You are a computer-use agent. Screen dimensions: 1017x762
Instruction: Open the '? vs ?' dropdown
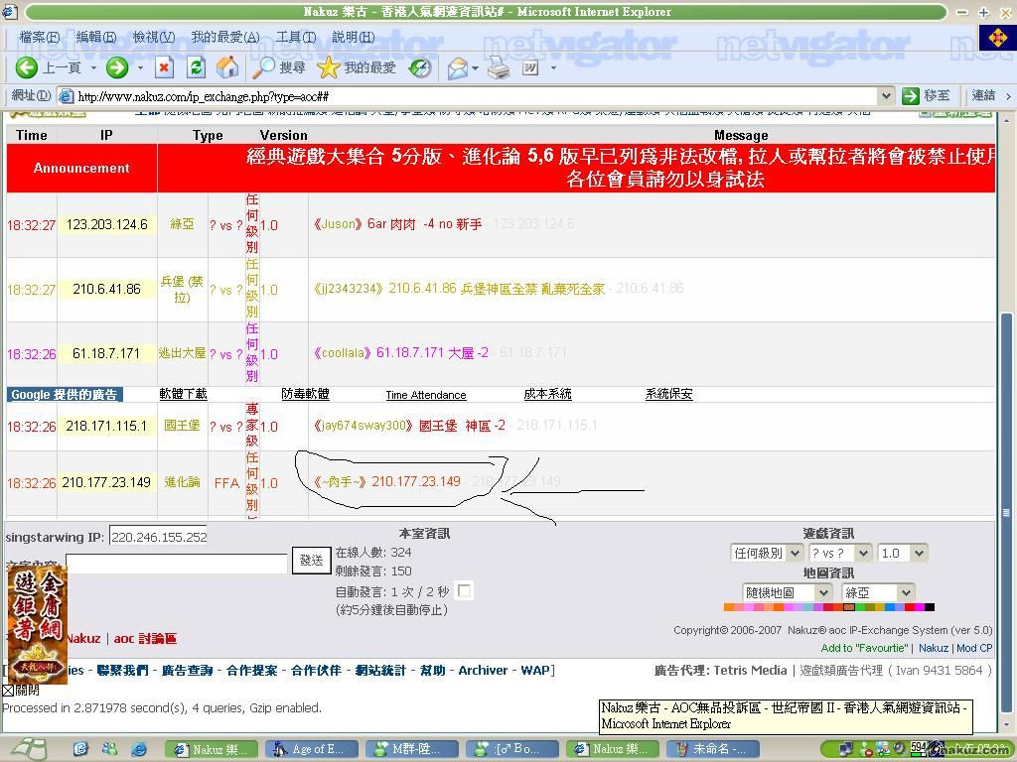tap(840, 553)
